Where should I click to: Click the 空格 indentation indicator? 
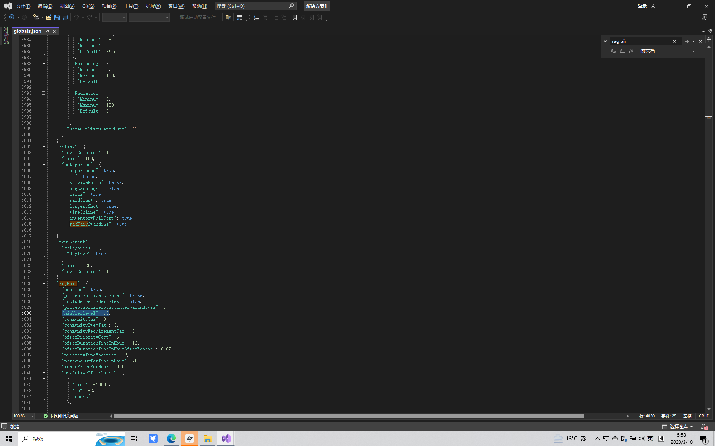pyautogui.click(x=687, y=416)
